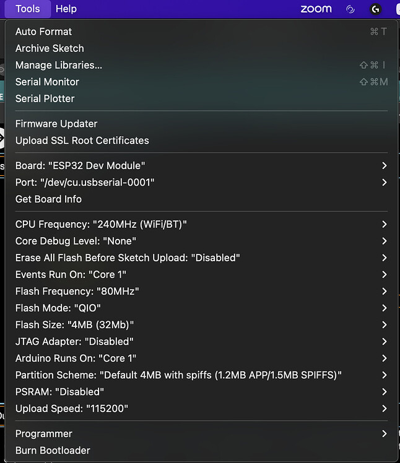Viewport: 400px width, 463px height.
Task: Open the Firmware Updater
Action: coord(201,124)
